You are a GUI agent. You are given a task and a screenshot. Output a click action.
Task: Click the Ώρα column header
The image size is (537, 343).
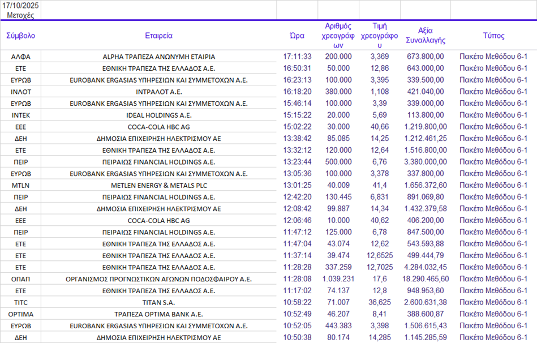coord(297,36)
